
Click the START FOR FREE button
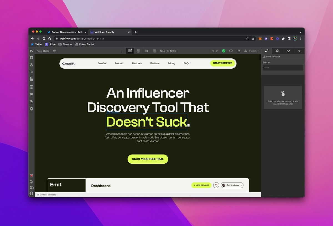coord(223,63)
